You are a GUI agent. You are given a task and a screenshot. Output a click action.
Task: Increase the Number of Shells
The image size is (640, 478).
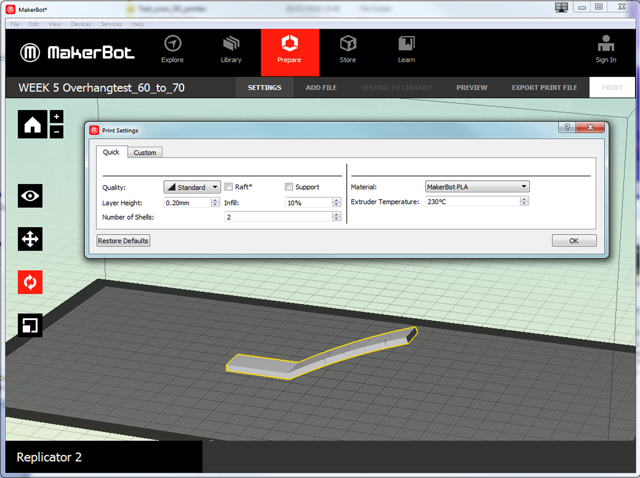[337, 214]
